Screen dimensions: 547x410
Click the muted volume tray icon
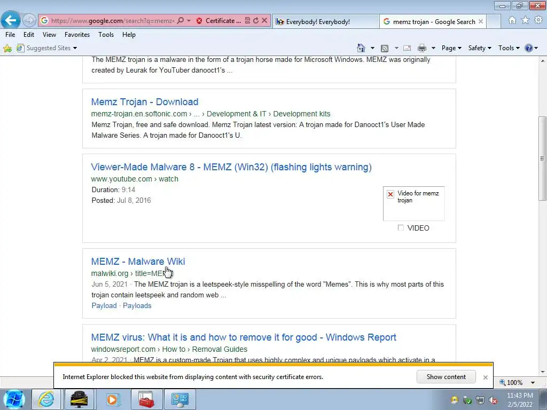click(x=493, y=400)
